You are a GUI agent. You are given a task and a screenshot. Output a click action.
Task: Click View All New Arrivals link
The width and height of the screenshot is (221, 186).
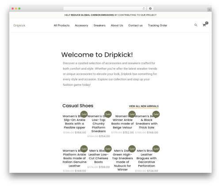(144, 106)
